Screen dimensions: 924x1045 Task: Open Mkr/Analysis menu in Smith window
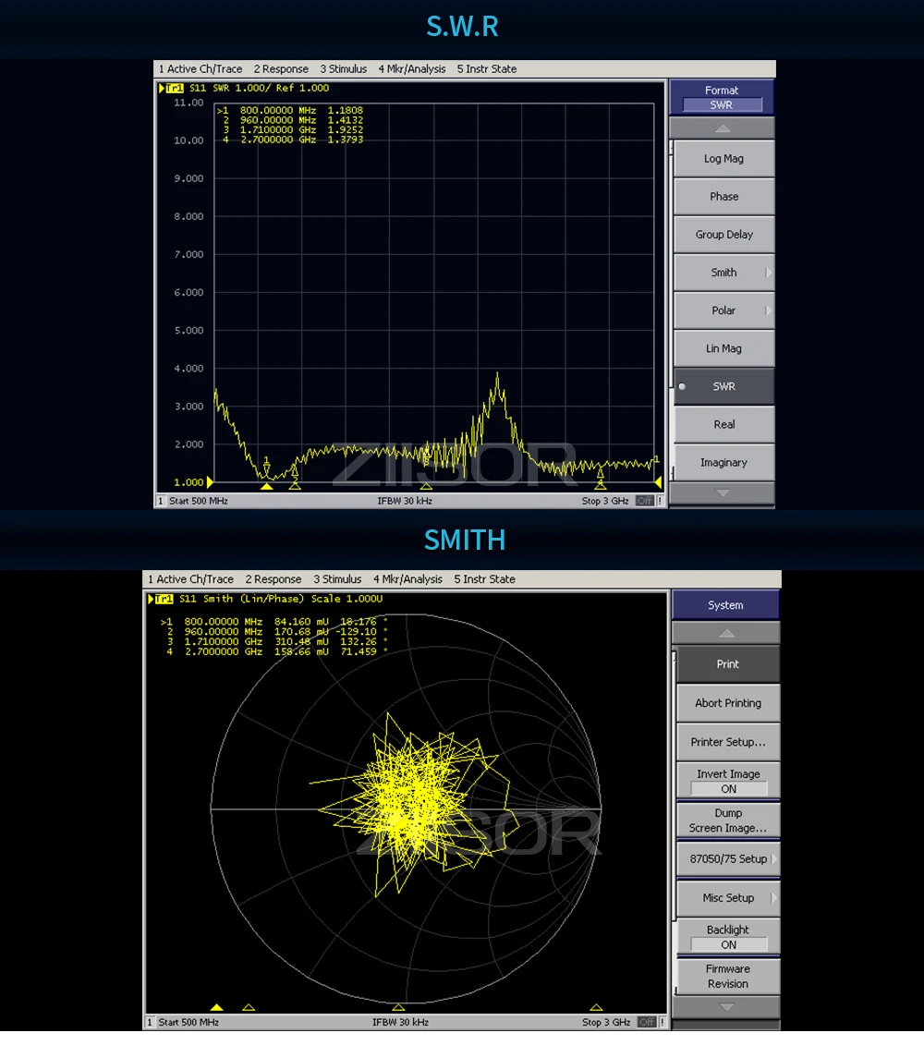click(x=407, y=579)
